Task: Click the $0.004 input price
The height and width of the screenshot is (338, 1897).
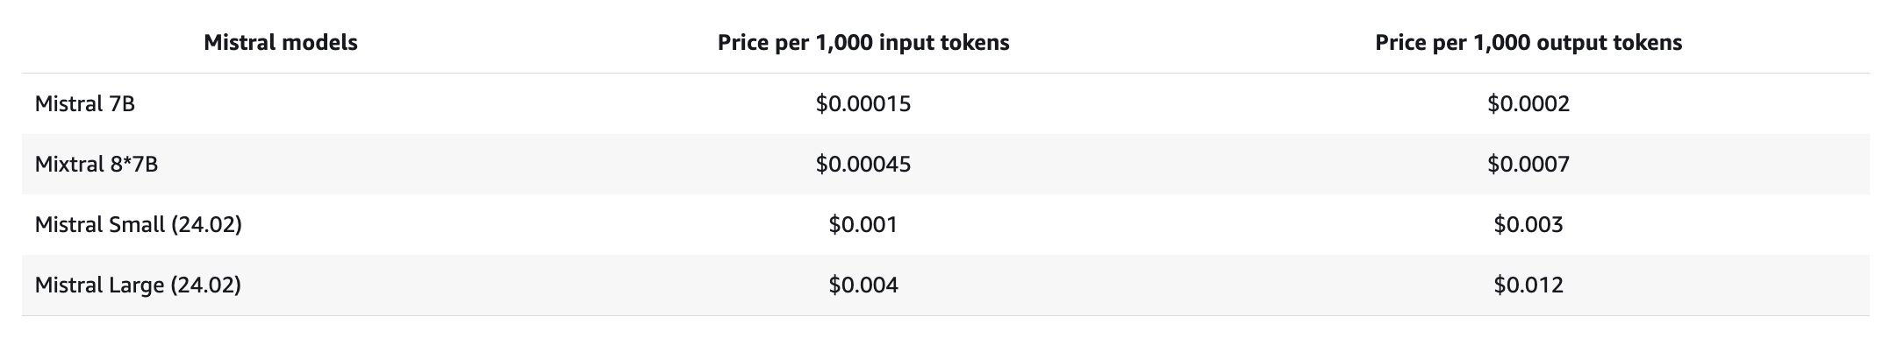Action: click(x=863, y=285)
